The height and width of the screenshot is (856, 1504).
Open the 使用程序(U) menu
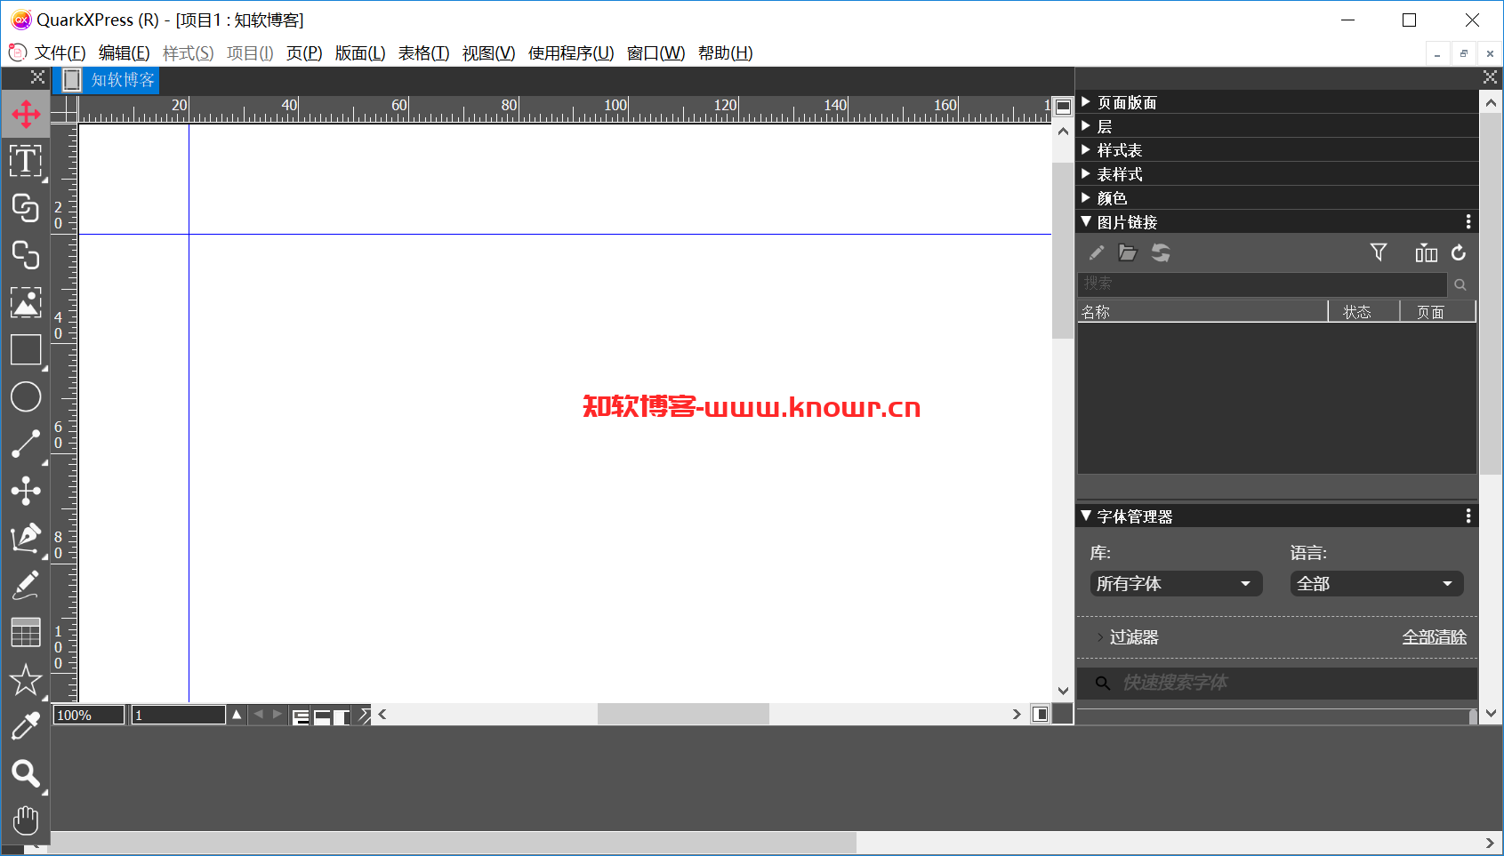point(571,53)
